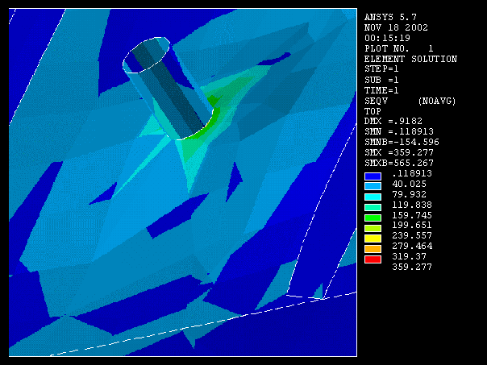Click the yellow-green 199.651 legend swatch
The width and height of the screenshot is (487, 365).
[x=373, y=229]
